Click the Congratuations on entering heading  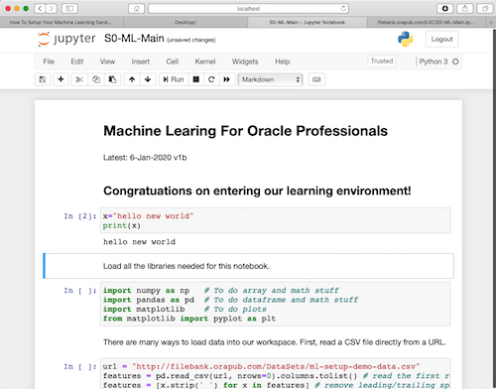tap(257, 191)
